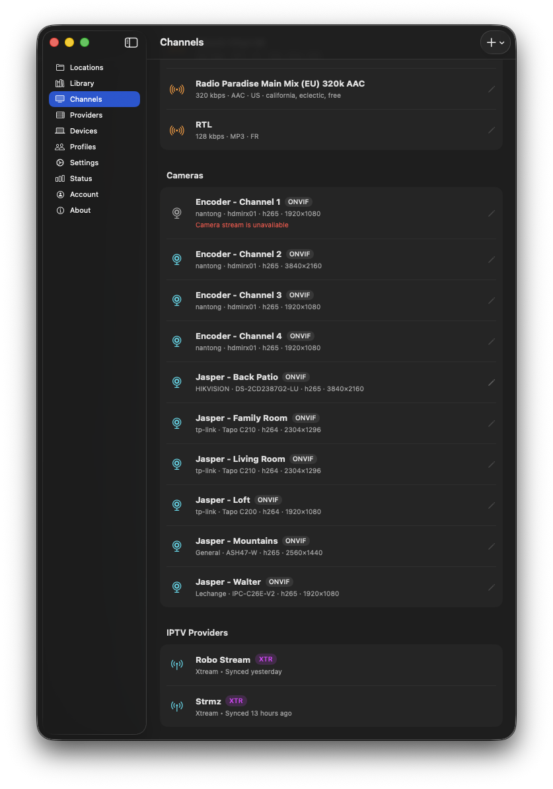553x789 pixels.
Task: Click the pencil icon for Encoder - Channel 4
Action: (x=491, y=342)
